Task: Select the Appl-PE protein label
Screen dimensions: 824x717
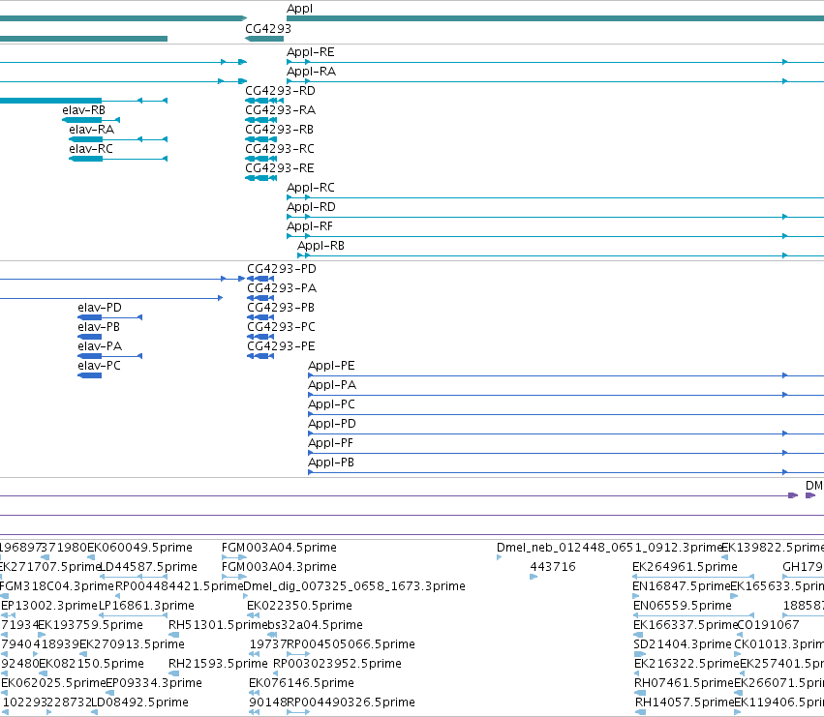Action: coord(331,367)
